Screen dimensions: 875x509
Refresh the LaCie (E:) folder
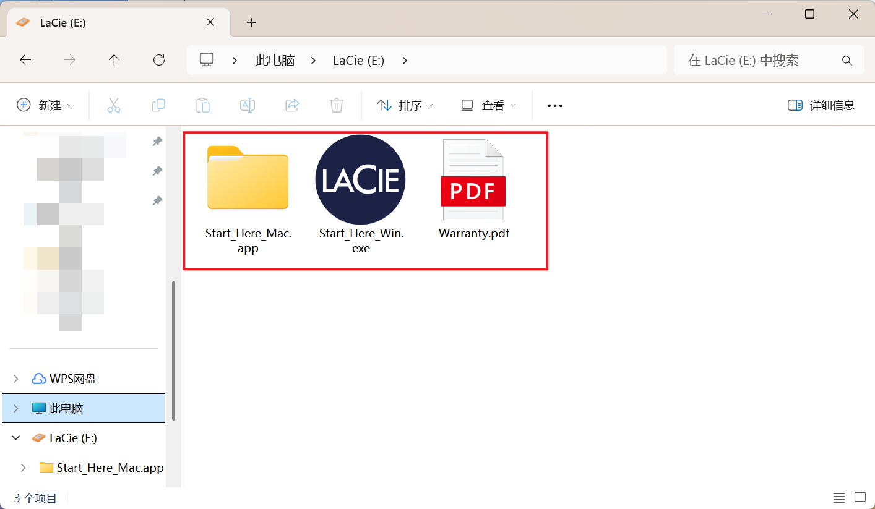click(159, 60)
